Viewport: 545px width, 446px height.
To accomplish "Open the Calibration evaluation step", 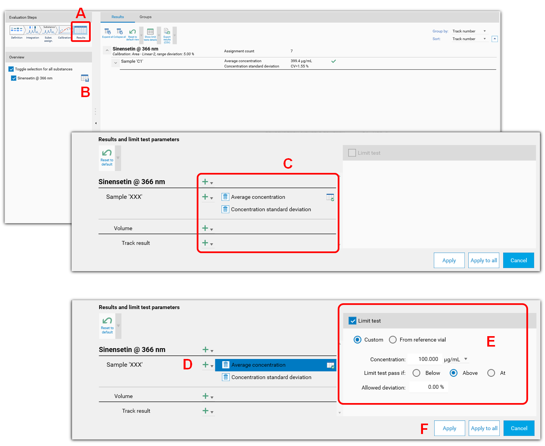I will click(64, 31).
